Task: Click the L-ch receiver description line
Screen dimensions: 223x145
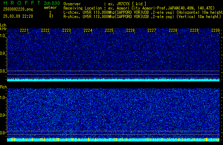Action: click(143, 12)
